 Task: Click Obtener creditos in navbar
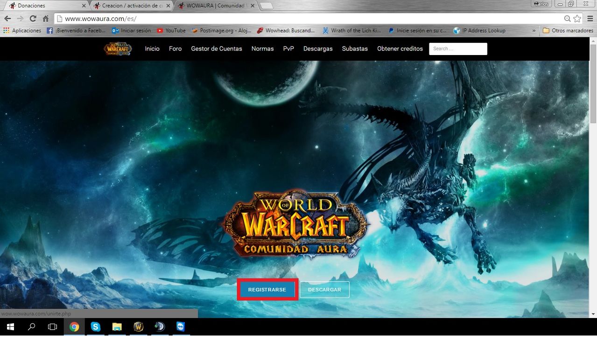(400, 48)
